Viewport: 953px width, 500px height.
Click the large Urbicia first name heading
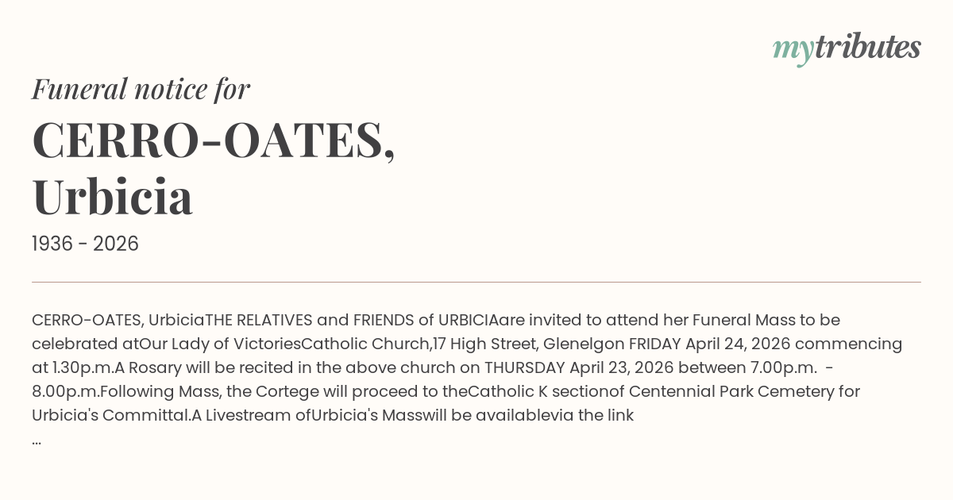112,197
